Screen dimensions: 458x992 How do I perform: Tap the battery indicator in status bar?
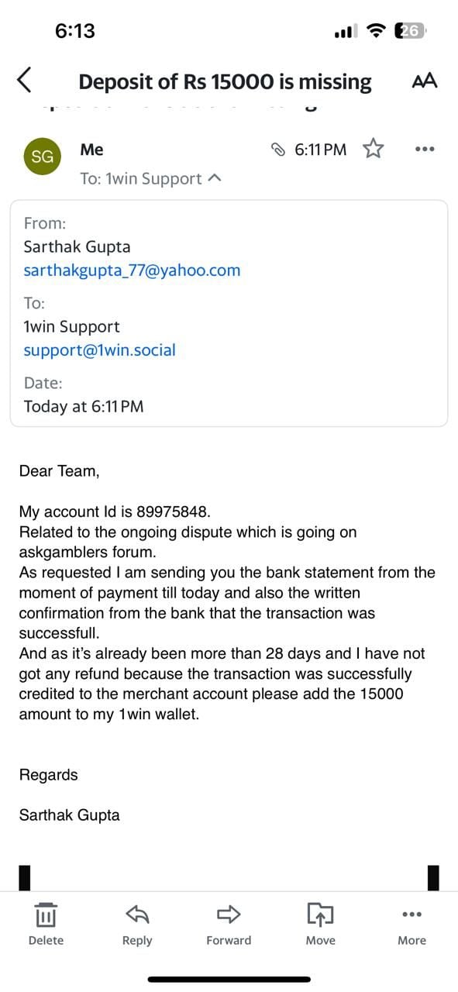pos(410,31)
